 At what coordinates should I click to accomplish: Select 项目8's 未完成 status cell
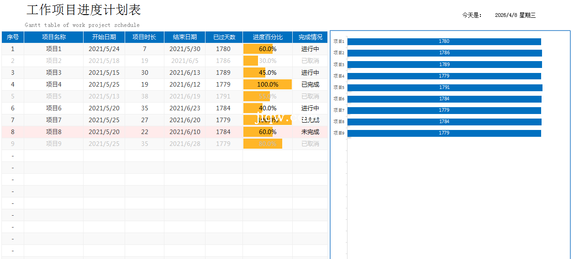(x=310, y=132)
